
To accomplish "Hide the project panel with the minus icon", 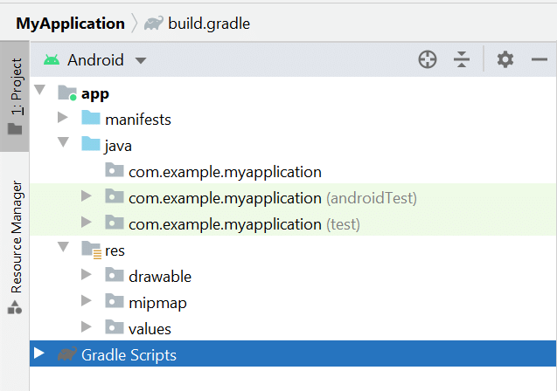I will pos(540,59).
